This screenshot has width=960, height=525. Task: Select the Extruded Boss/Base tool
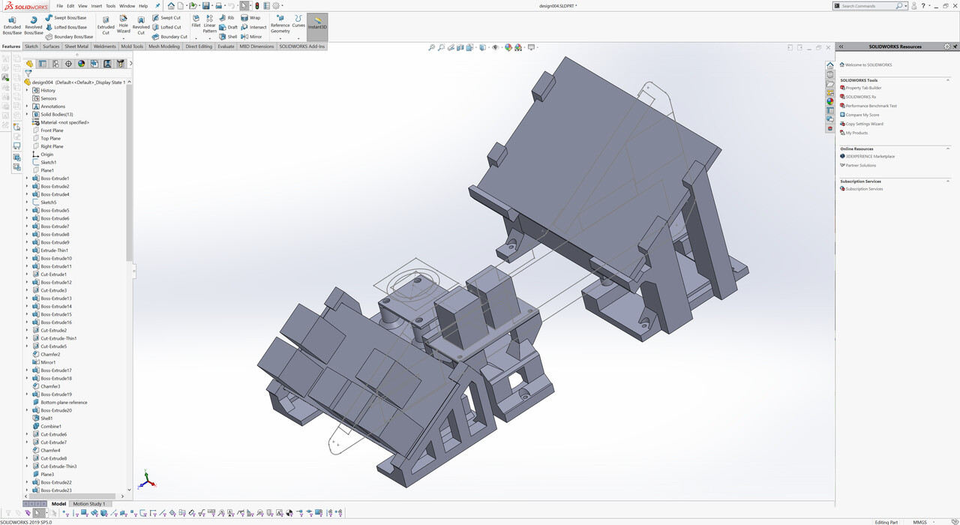(12, 25)
